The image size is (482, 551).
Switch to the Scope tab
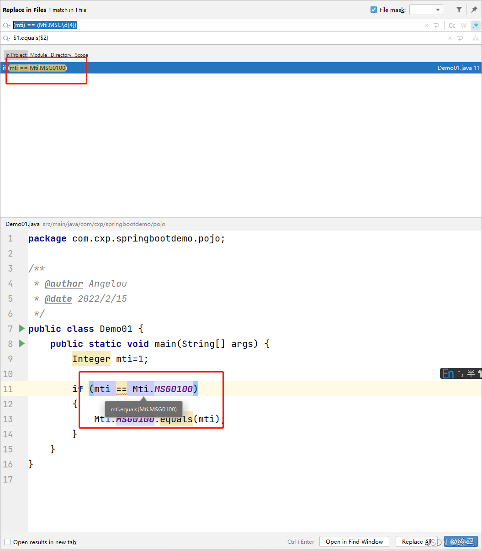(x=81, y=55)
